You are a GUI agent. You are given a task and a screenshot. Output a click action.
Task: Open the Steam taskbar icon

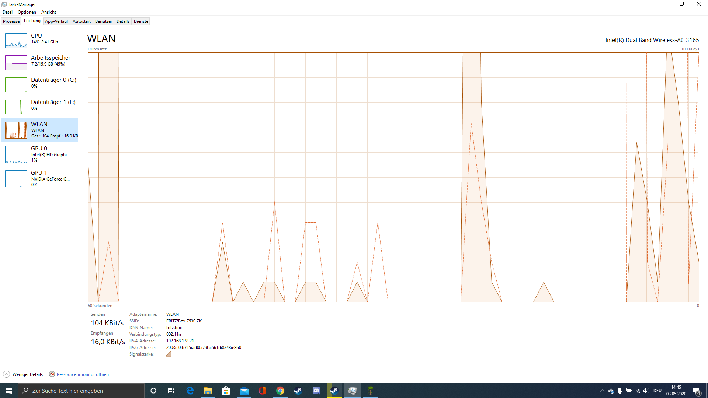point(298,391)
